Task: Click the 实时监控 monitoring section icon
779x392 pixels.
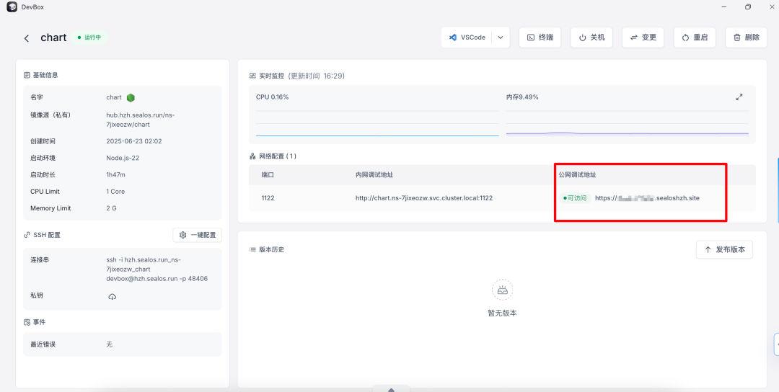Action: click(x=252, y=76)
